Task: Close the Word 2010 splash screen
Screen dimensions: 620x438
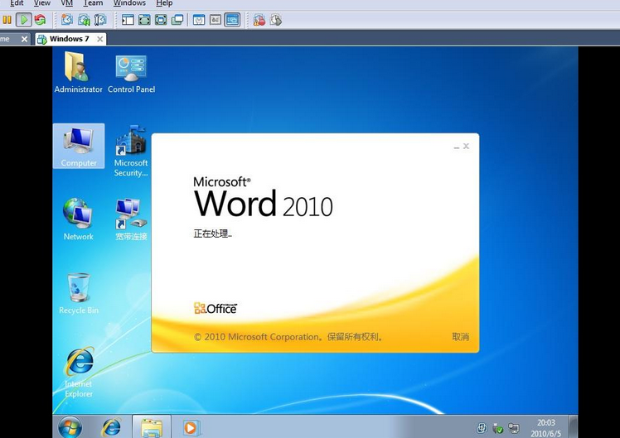Action: pos(466,146)
